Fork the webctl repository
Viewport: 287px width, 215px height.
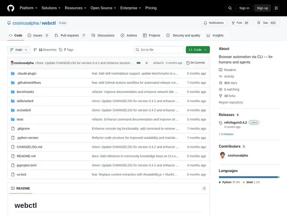click(240, 23)
